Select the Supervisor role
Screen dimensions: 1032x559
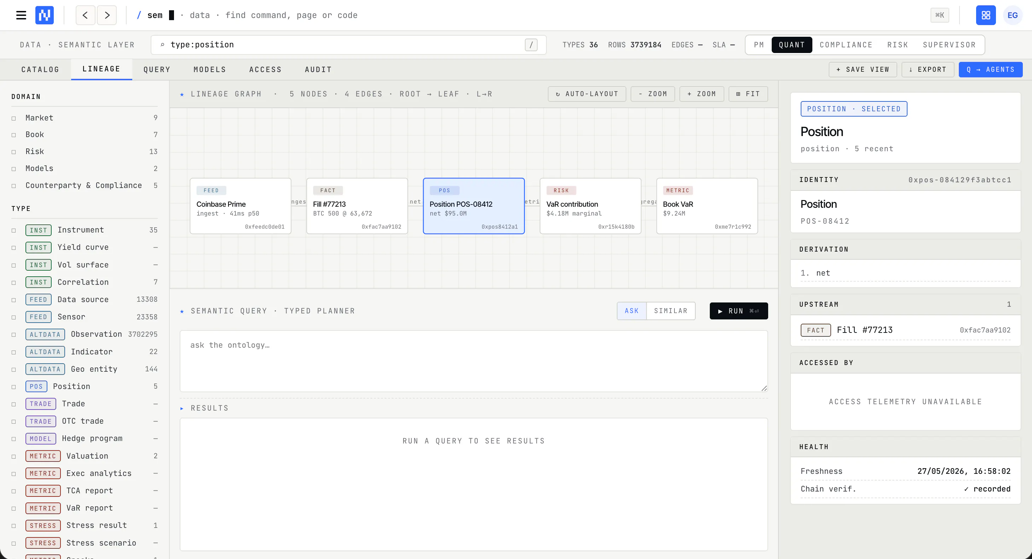click(x=950, y=45)
